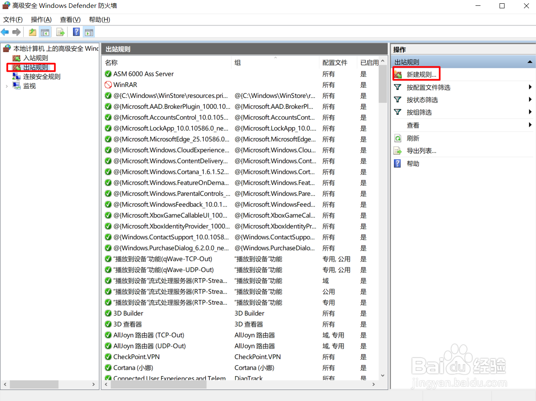
Task: Click the Up one level folder icon
Action: 32,32
